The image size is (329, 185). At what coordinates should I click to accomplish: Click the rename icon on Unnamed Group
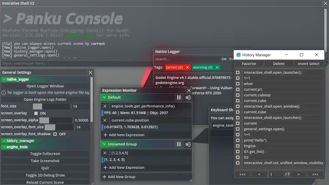188,144
